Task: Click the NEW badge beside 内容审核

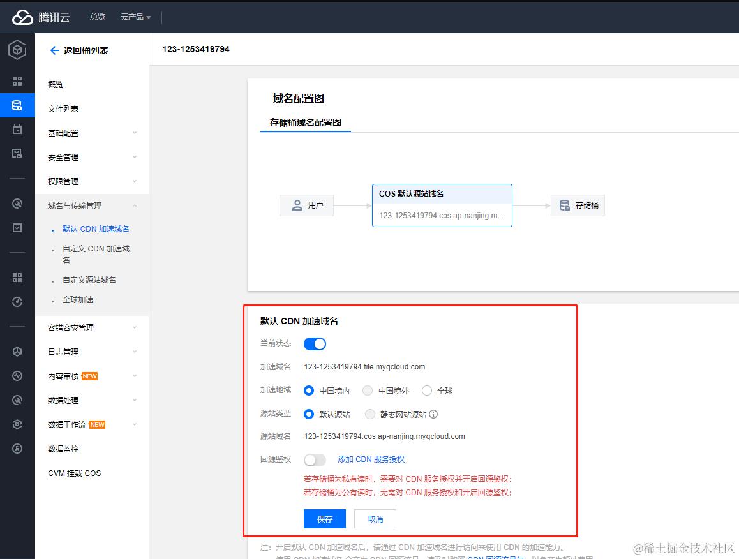Action: (89, 376)
